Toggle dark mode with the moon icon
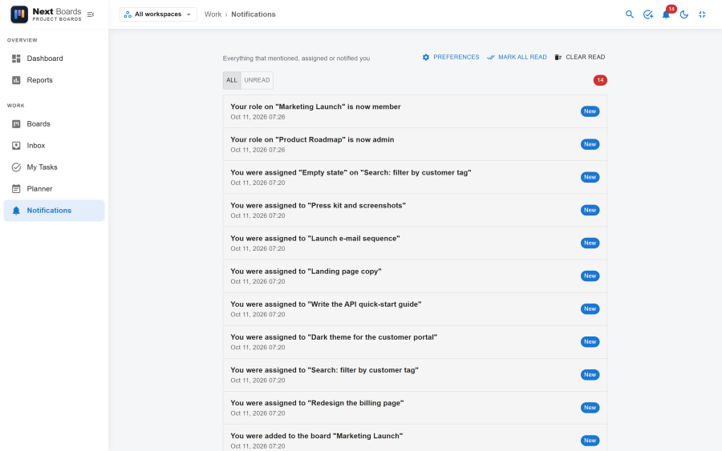The height and width of the screenshot is (451, 722). [x=684, y=14]
